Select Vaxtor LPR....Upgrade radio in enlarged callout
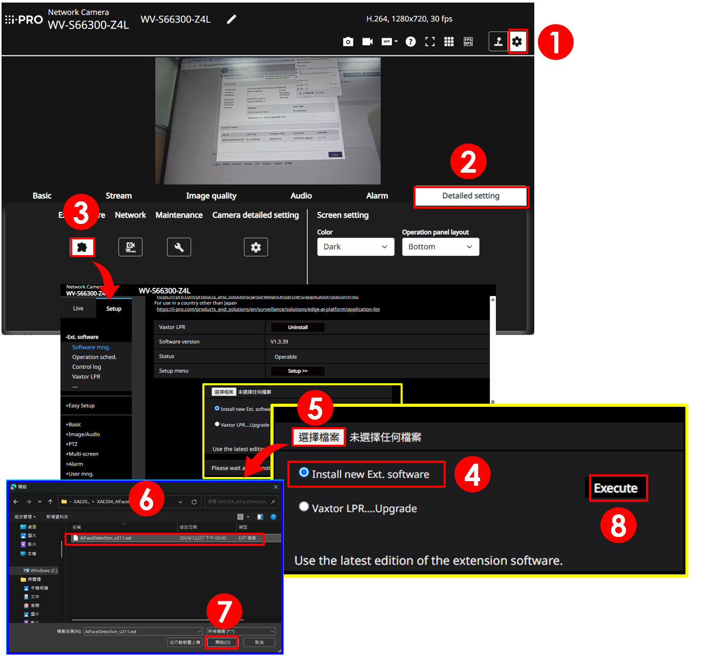Image resolution: width=710 pixels, height=664 pixels. click(x=304, y=507)
